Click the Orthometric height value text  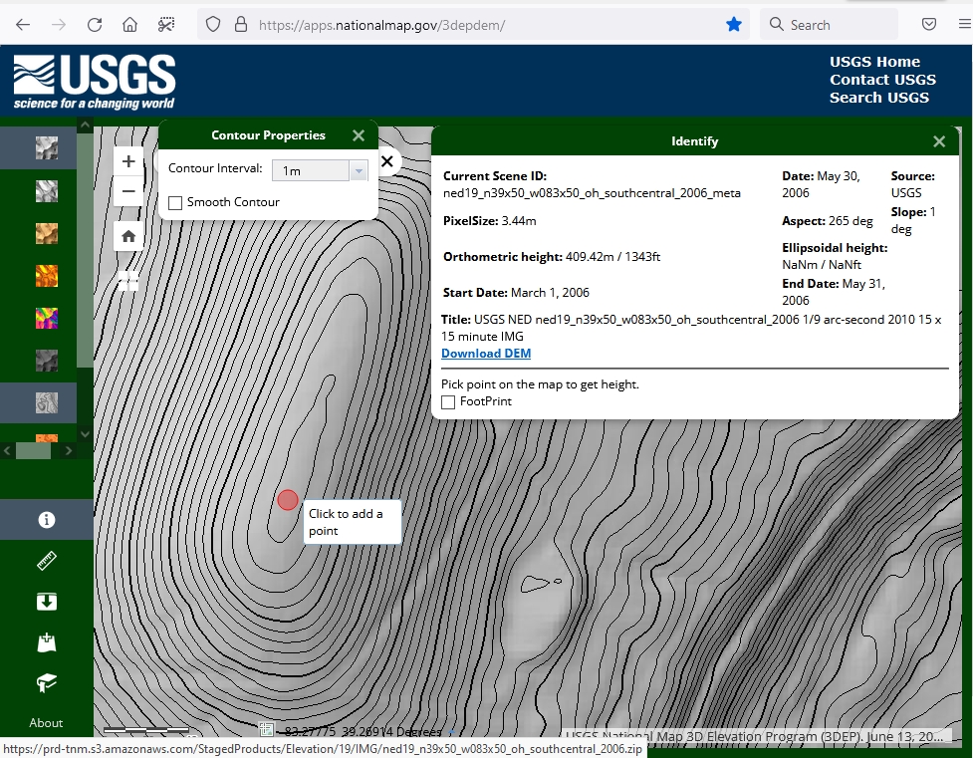point(613,257)
